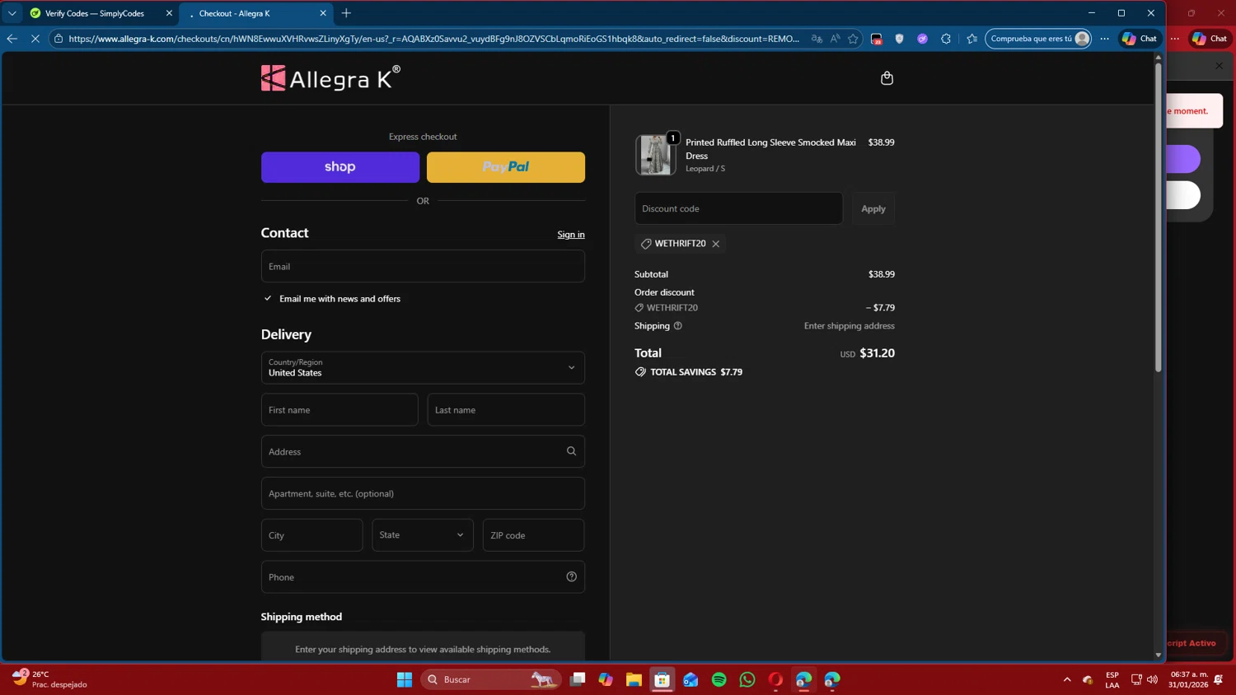Screen dimensions: 1236x695
Task: Open the weather widget showing 26°C
Action: [x=49, y=679]
